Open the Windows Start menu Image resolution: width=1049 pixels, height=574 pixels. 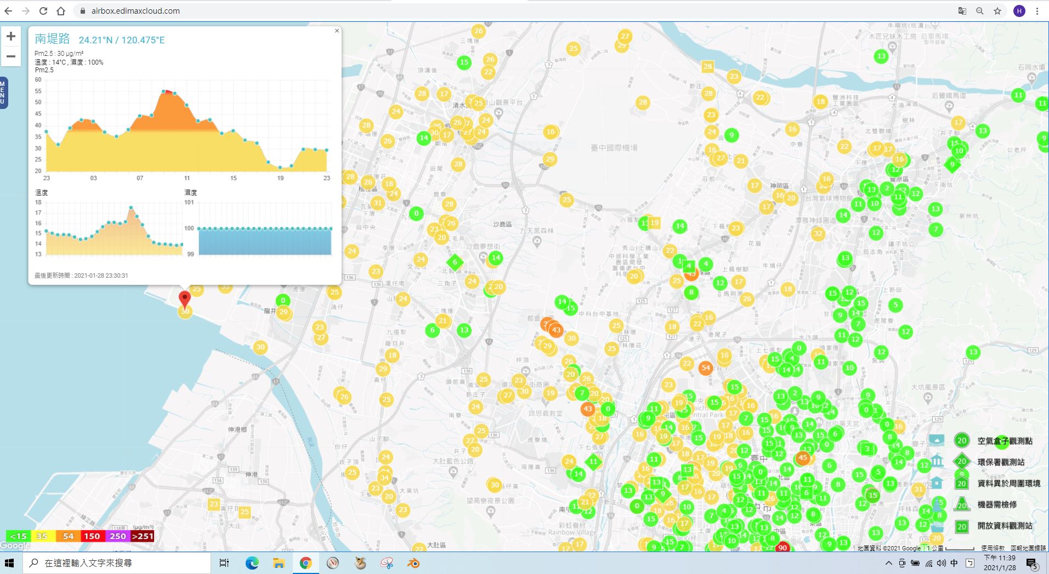click(x=10, y=563)
